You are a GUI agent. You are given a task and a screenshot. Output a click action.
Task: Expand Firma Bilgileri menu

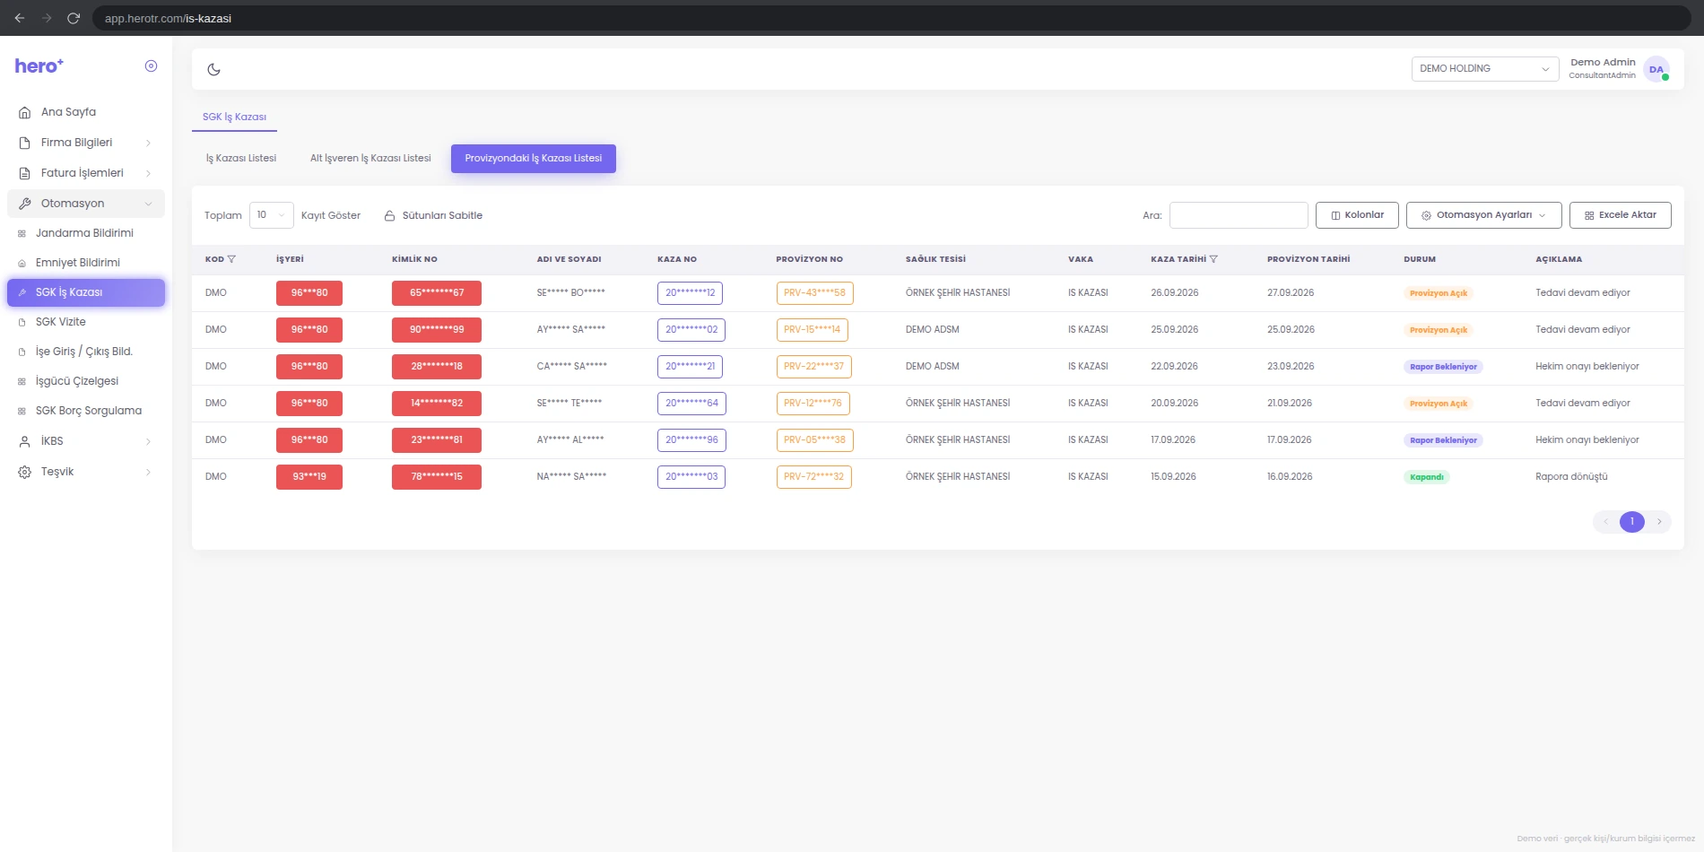click(x=86, y=143)
